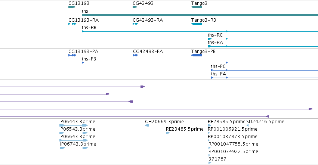This screenshot has width=318, height=165.
Task: Select IP06543.3prime EST glyph
Action: click(x=74, y=133)
